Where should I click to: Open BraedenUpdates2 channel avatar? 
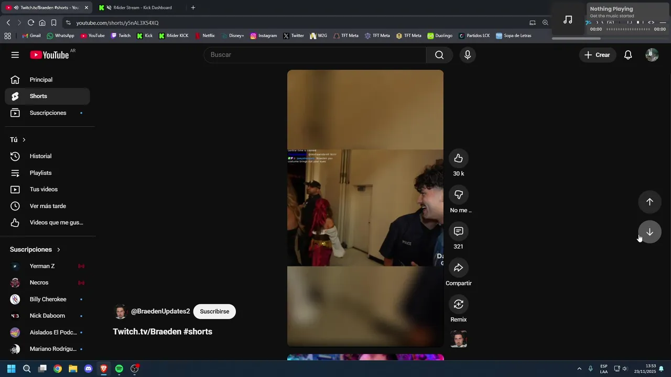(121, 312)
